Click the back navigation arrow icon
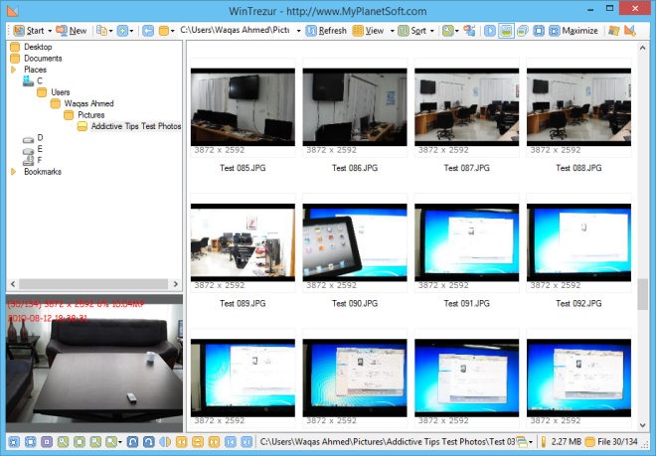The width and height of the screenshot is (656, 456). coord(148,31)
